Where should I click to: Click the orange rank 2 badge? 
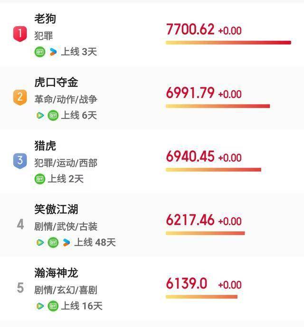pyautogui.click(x=20, y=98)
